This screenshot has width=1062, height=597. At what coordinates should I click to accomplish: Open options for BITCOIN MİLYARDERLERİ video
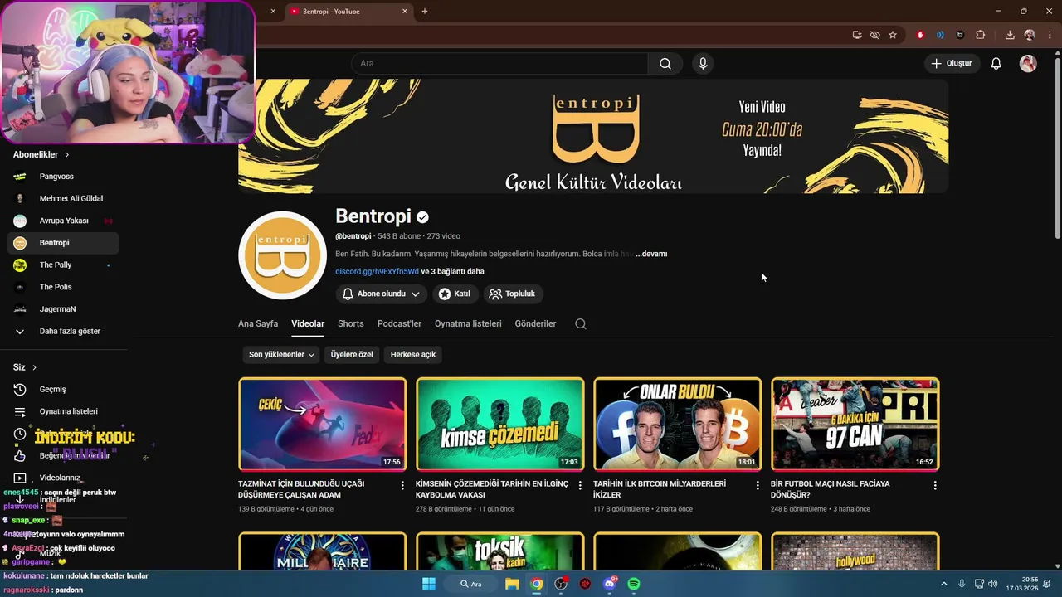[x=758, y=485]
